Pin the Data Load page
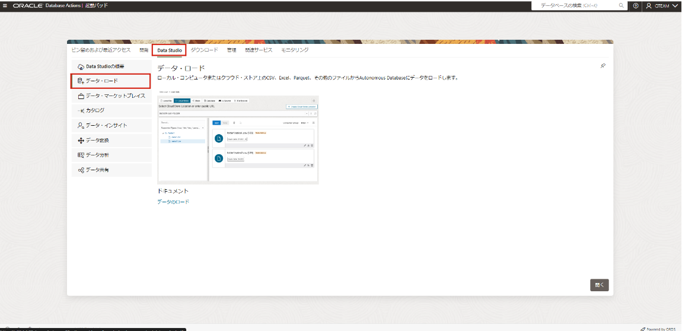This screenshot has height=331, width=682. 603,66
